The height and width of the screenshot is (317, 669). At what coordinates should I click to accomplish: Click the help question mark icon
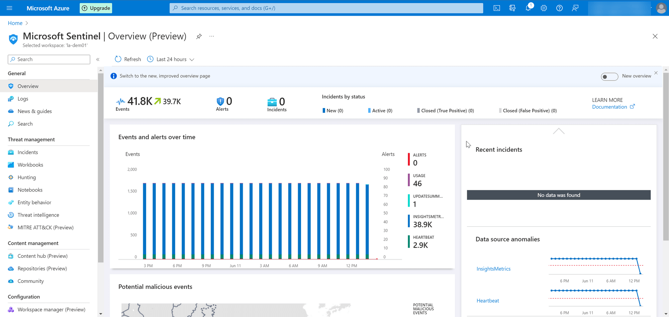(x=559, y=8)
